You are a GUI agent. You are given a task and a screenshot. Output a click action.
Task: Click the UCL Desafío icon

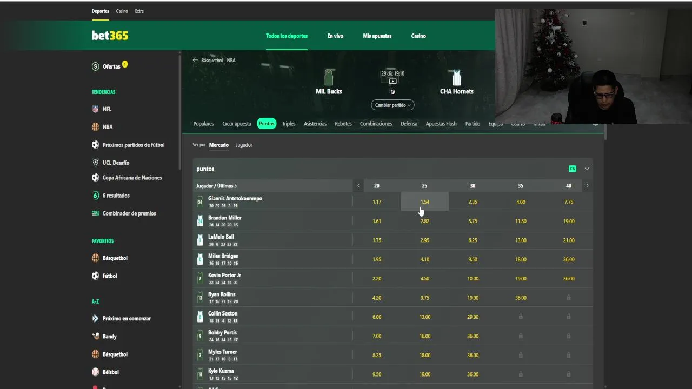96,163
